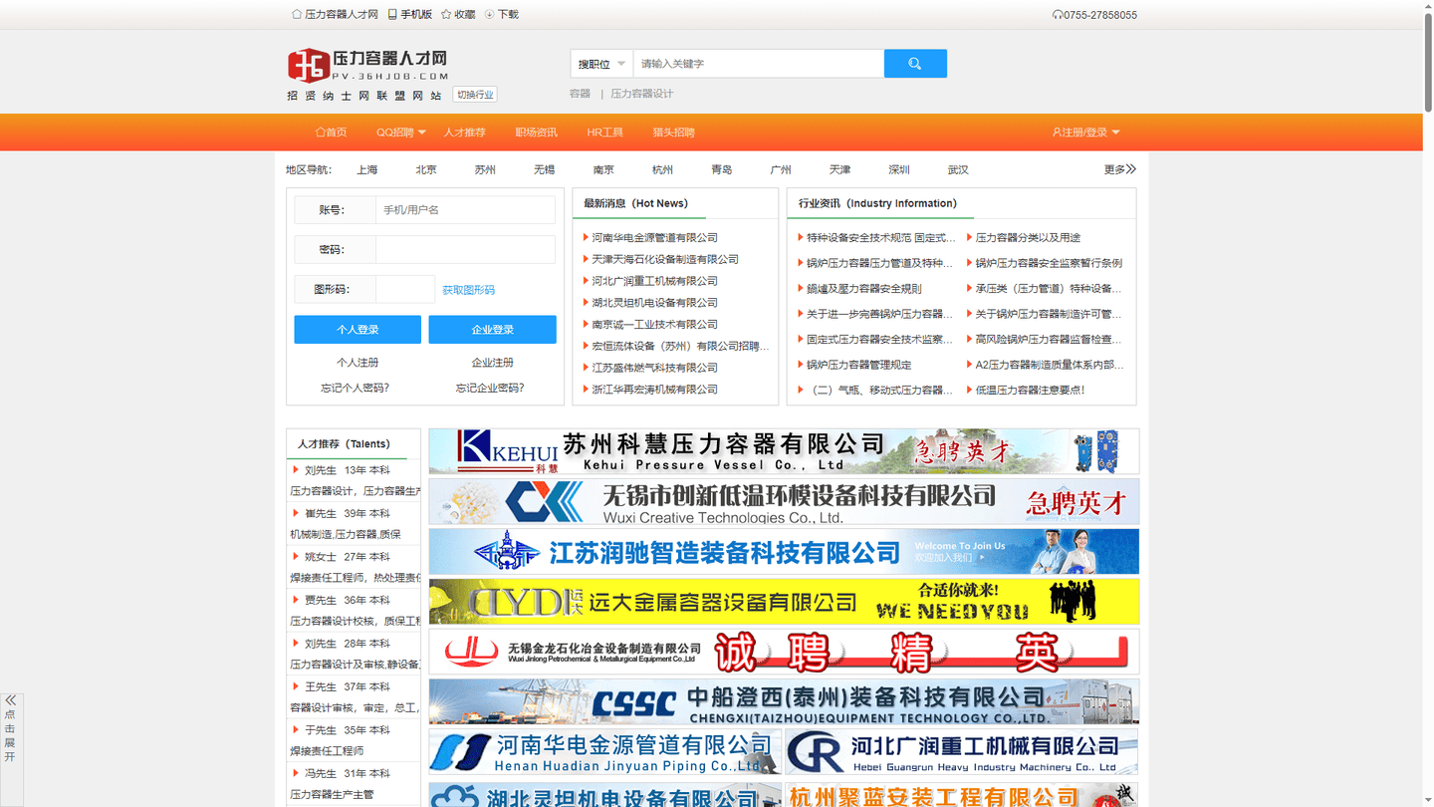Click the 压力容器人才网 site logo
Screen dimensions: 1434x807
coord(368,65)
